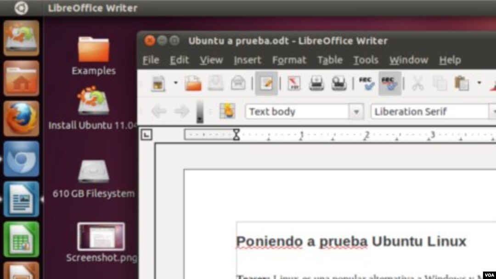
Task: Click the Copy toolbar icon
Action: 440,84
